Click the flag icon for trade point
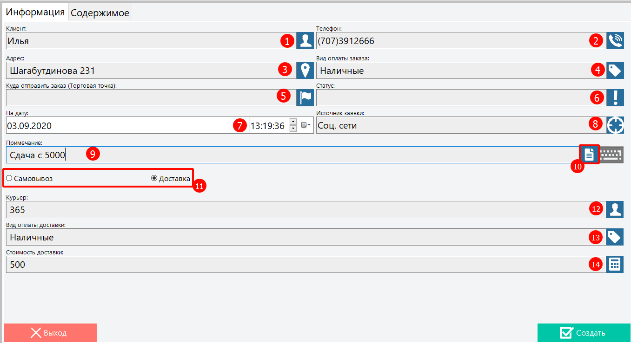631x343 pixels. pyautogui.click(x=305, y=97)
